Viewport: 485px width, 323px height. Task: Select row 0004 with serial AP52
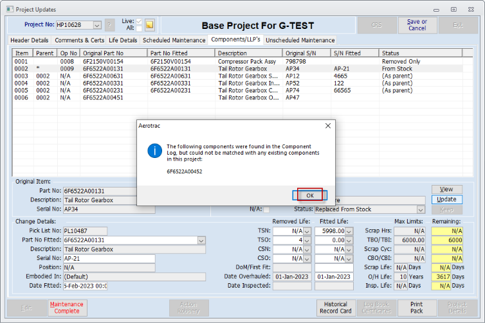[x=237, y=83]
